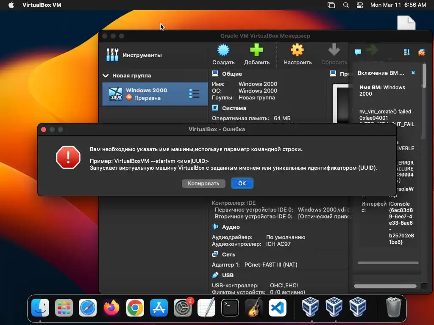Launch Safari from the Dock
Screen dimensions: 434x325
point(88,308)
